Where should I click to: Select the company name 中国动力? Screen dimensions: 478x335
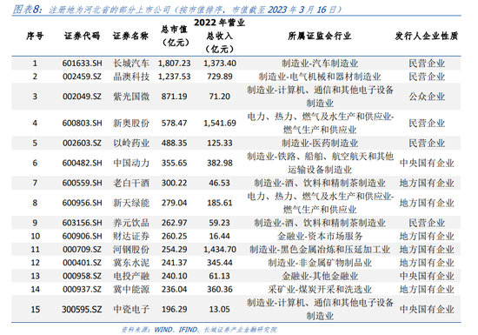(x=131, y=163)
